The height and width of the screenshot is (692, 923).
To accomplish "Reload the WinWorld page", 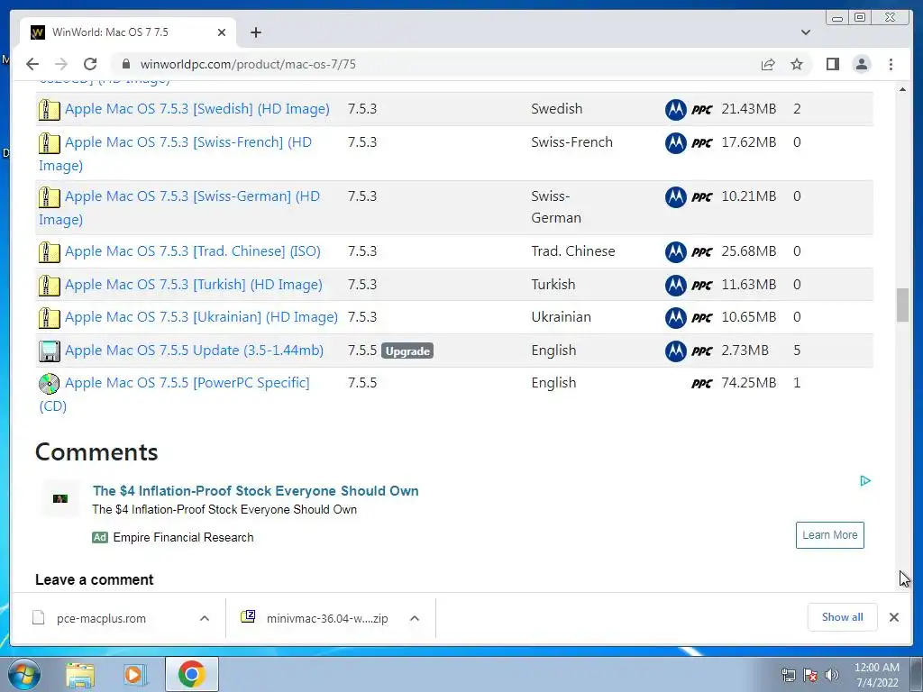I will click(90, 64).
